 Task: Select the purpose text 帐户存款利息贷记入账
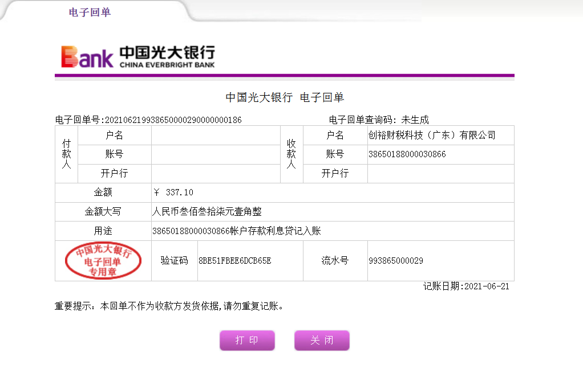276,231
